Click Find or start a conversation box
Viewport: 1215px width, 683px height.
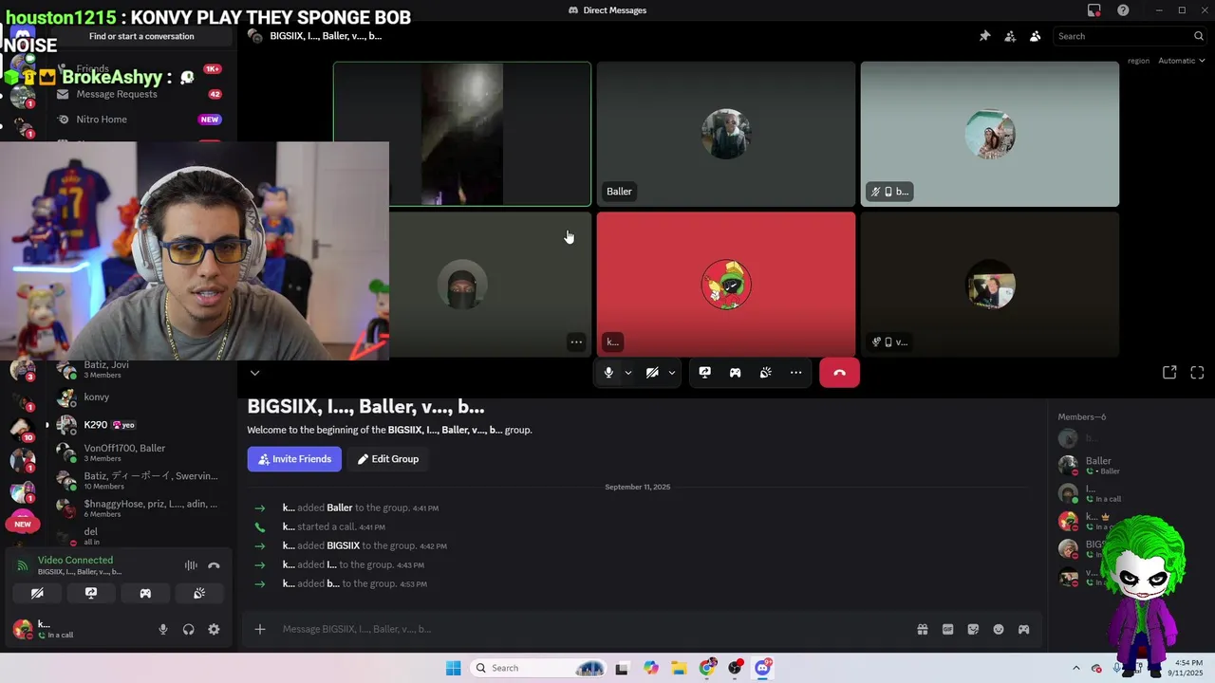[141, 36]
